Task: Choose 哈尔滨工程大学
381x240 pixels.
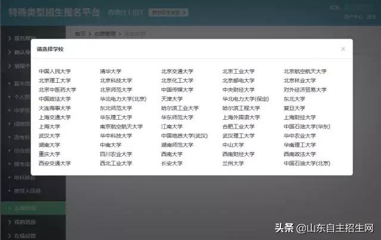Action: [241, 108]
